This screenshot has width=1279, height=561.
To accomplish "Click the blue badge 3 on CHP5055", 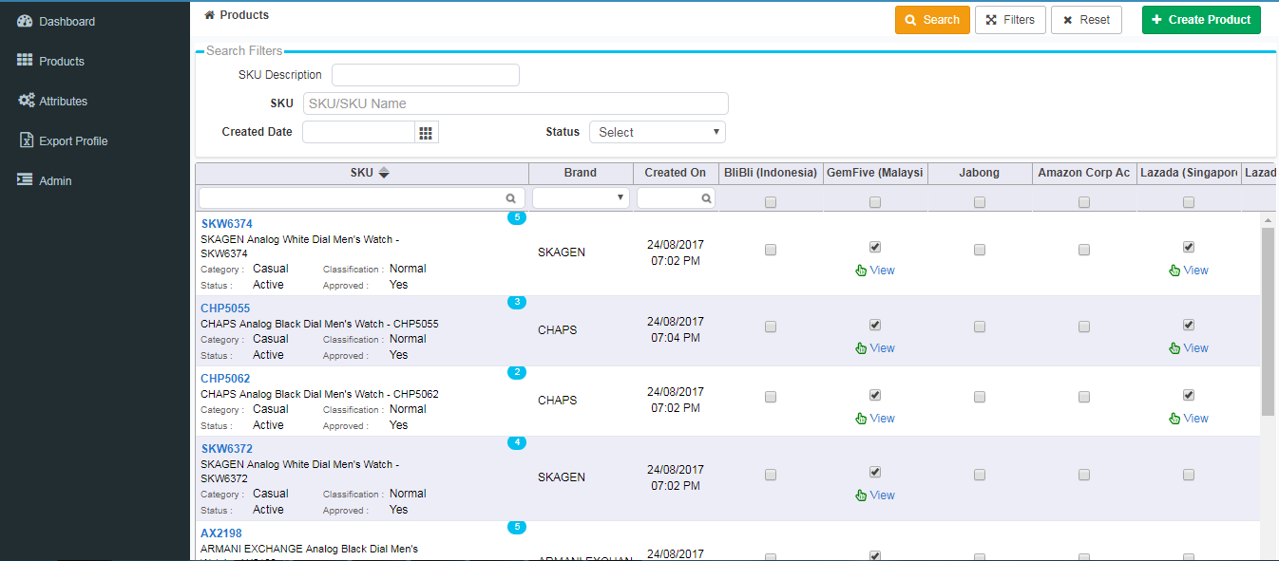I will (x=517, y=303).
